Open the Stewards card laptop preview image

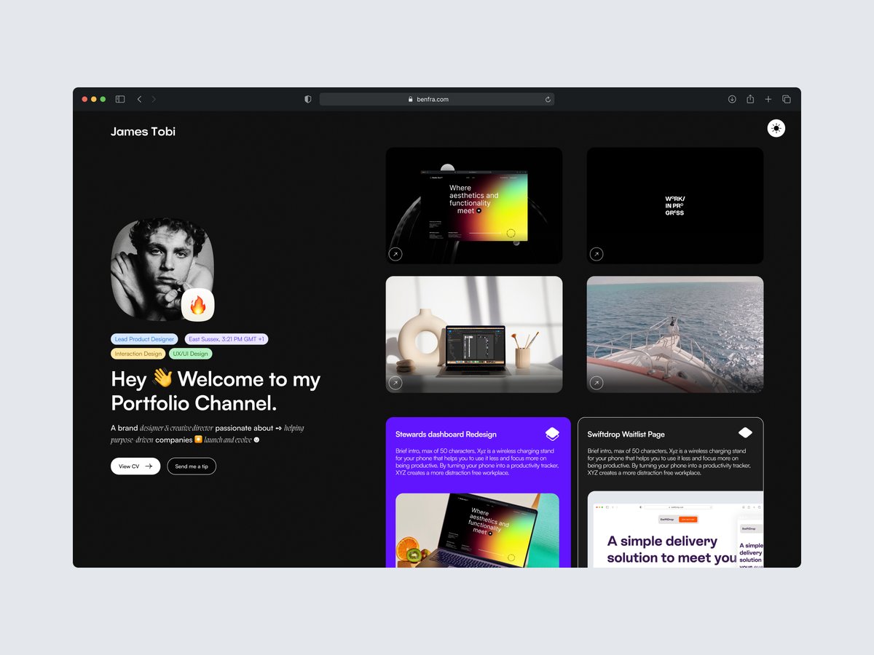coord(477,531)
